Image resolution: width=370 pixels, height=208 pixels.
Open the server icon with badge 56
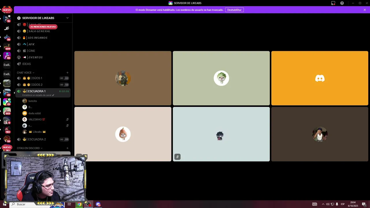[x=7, y=139]
